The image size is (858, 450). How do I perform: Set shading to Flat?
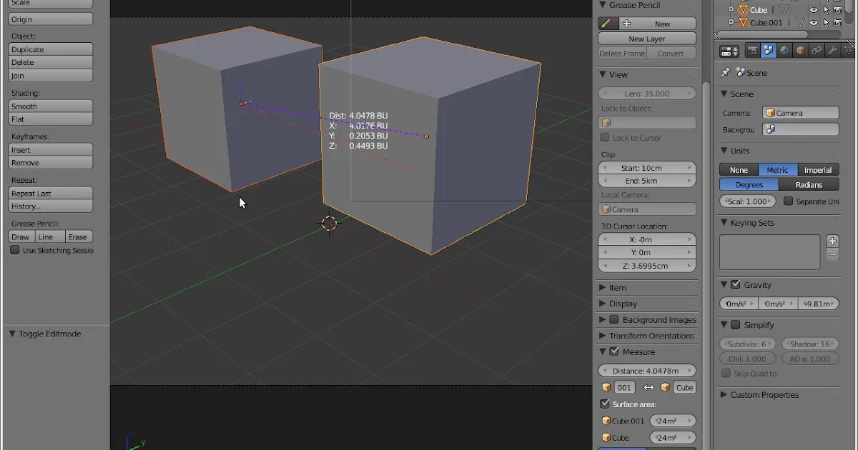51,119
